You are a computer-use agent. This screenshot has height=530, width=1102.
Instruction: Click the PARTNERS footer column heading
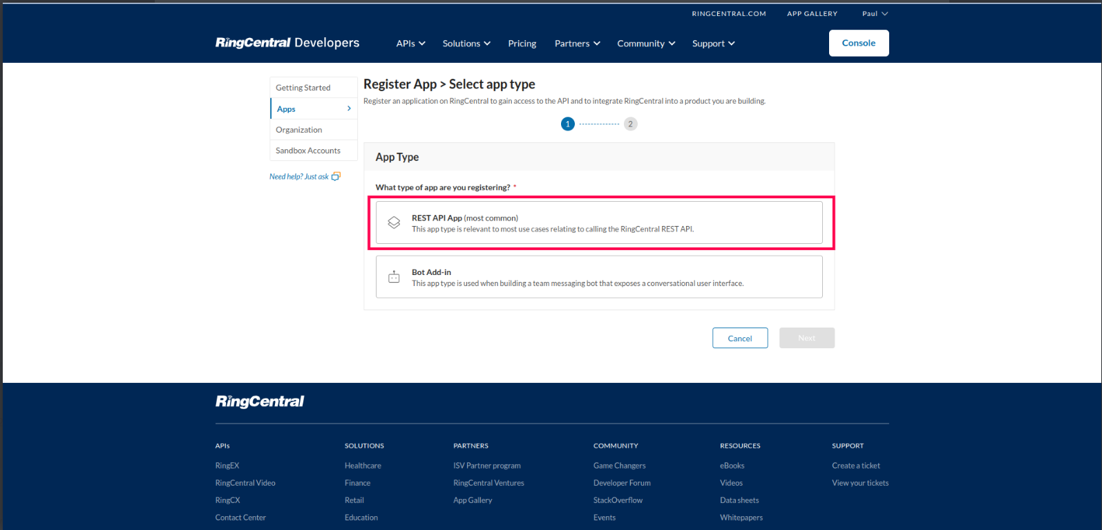tap(471, 446)
